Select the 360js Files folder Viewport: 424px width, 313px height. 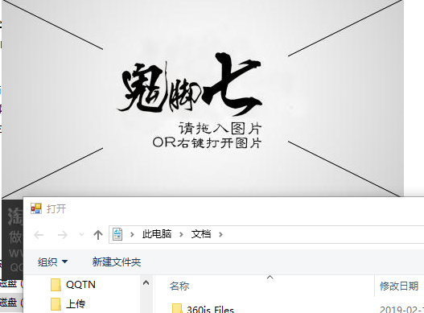203,309
